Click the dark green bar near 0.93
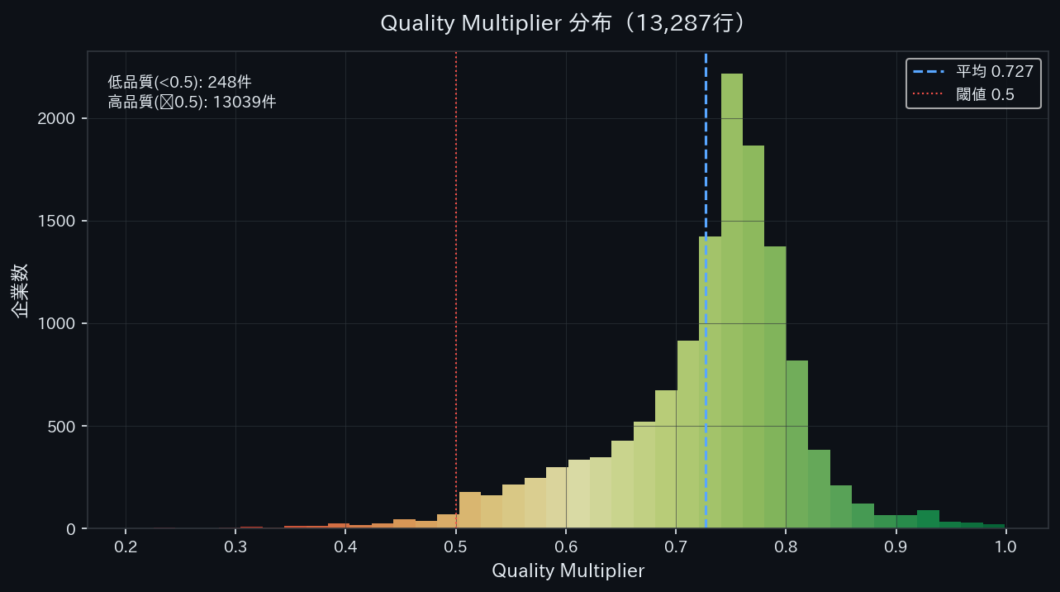Viewport: 1060px width, 592px height. coord(929,519)
